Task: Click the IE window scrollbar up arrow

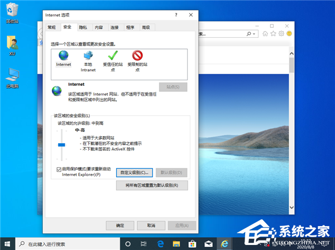Action: [x=291, y=53]
